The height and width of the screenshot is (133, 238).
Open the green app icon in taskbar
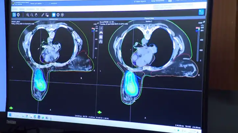pyautogui.click(x=43, y=117)
